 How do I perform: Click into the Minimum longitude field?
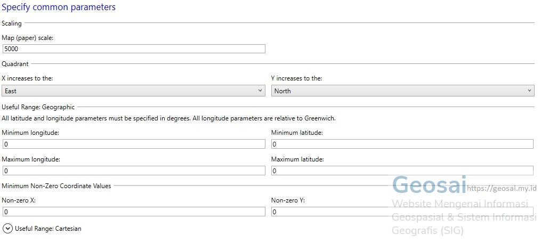coord(134,144)
